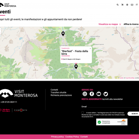The height and width of the screenshot is (139, 139).
Task: Open the search magnifier icon in header
Action: (x=117, y=5)
